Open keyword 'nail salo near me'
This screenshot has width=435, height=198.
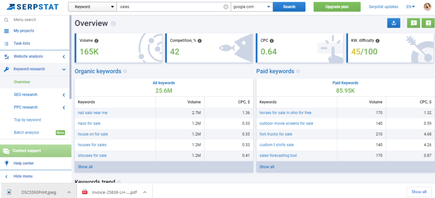click(93, 113)
